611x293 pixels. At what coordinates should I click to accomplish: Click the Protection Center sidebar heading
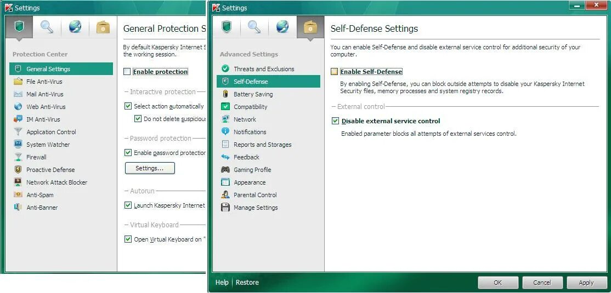(x=40, y=54)
